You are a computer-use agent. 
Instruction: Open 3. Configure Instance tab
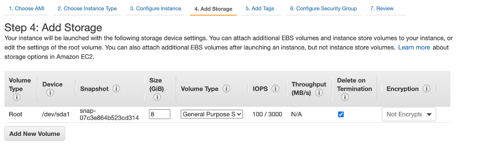point(156,8)
